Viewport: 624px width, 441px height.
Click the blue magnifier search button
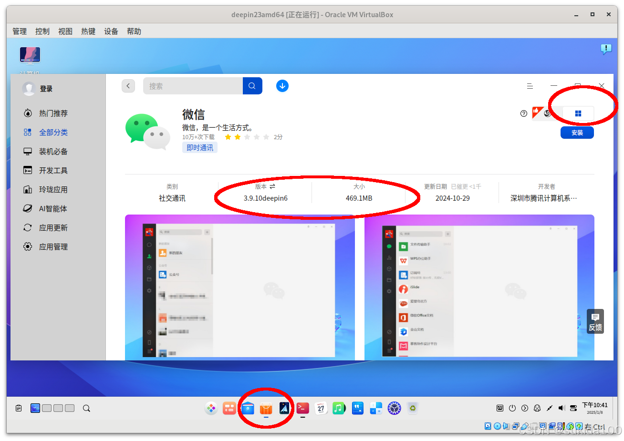[x=252, y=86]
